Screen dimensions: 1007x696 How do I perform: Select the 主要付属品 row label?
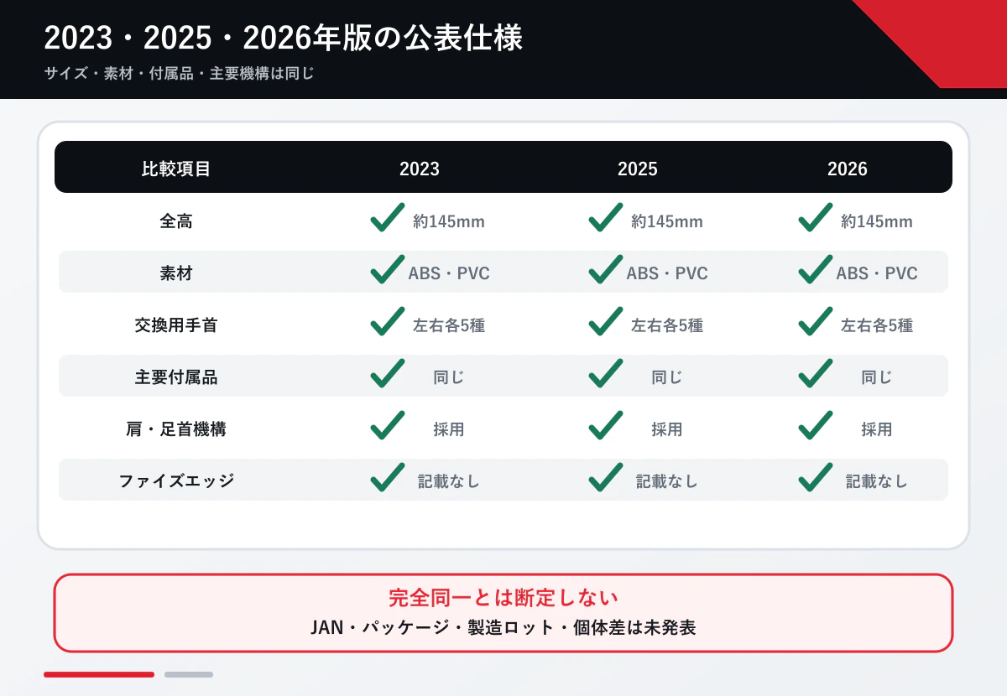coord(176,377)
